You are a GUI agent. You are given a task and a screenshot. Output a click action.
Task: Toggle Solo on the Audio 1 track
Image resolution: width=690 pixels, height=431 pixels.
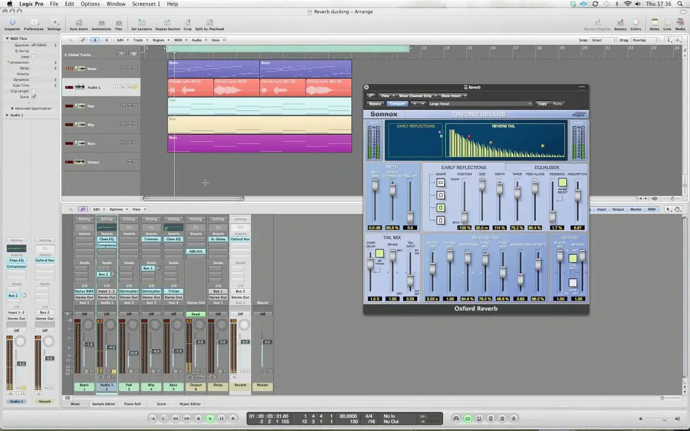pyautogui.click(x=135, y=87)
